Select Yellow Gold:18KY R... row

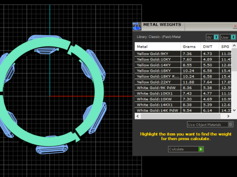(x=183, y=76)
